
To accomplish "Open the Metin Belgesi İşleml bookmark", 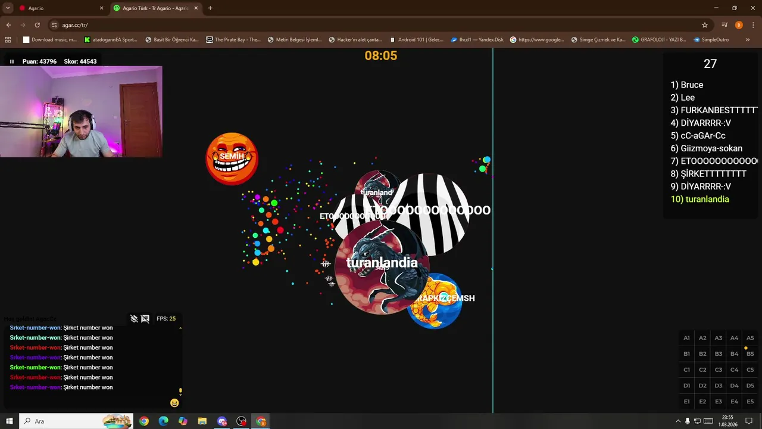I will pos(295,40).
